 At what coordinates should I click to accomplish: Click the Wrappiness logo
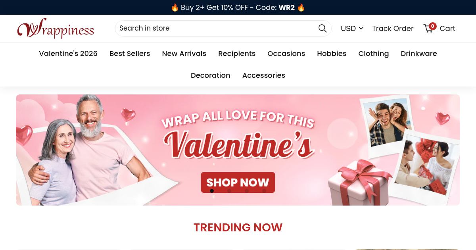(56, 28)
